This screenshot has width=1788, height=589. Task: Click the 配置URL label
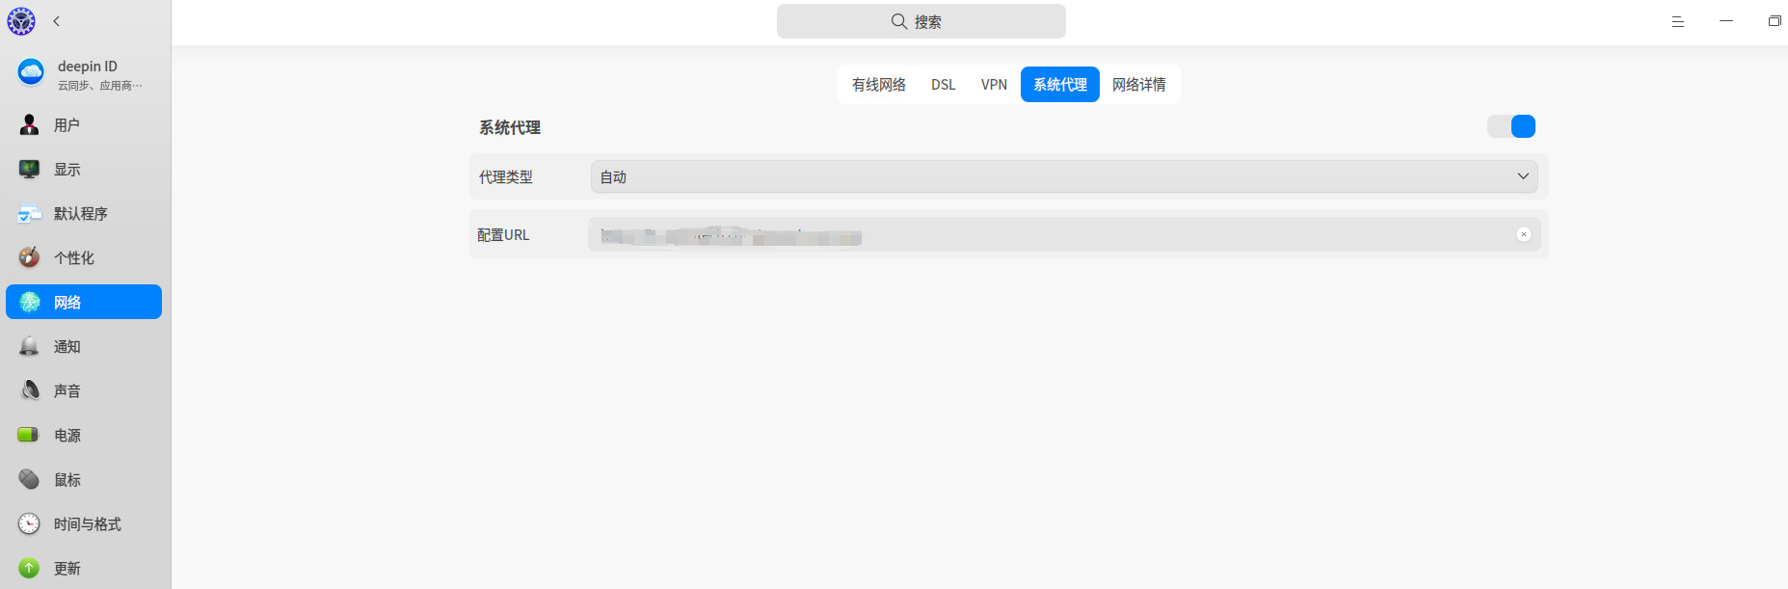coord(503,235)
